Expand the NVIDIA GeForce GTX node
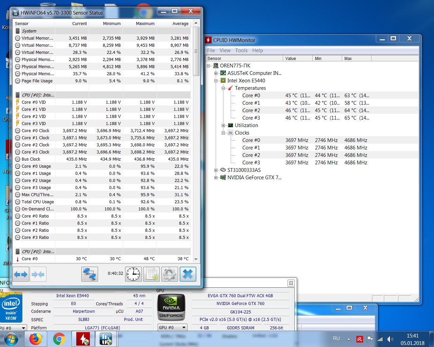The width and height of the screenshot is (434, 347). tap(216, 178)
